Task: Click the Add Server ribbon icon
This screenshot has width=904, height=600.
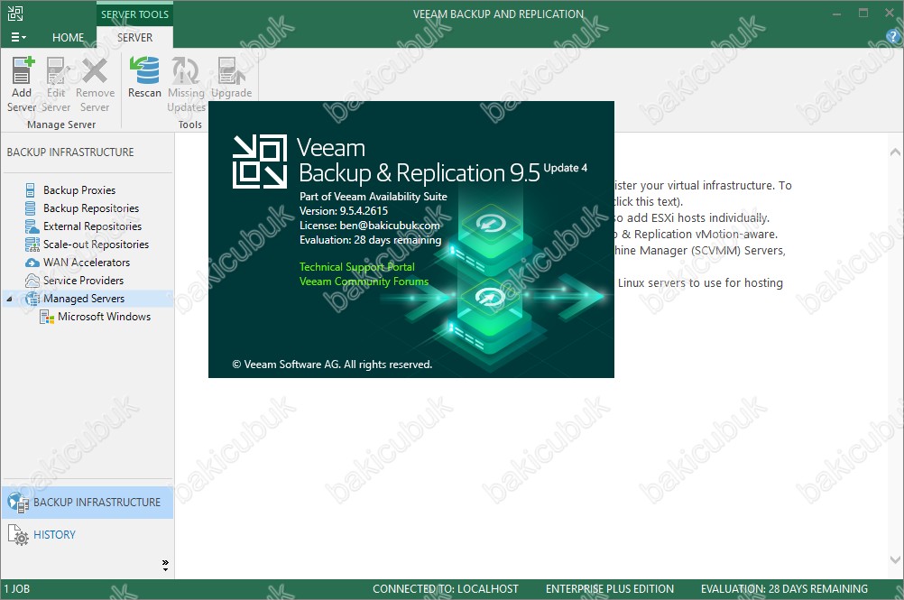Action: [x=22, y=72]
